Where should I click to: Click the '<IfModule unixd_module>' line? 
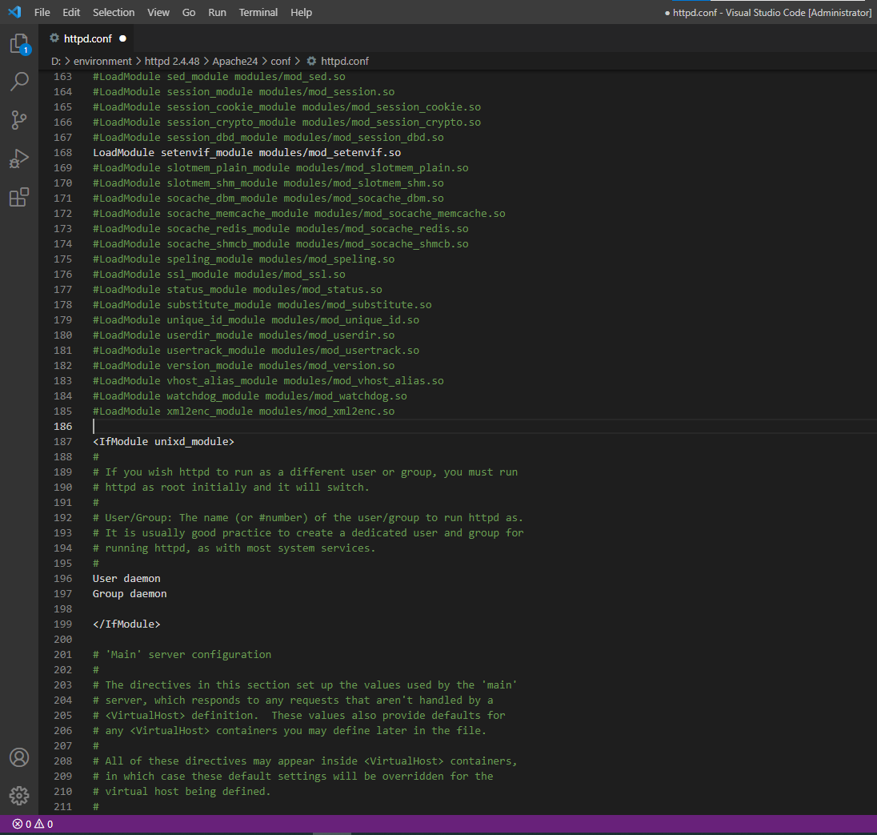point(163,442)
